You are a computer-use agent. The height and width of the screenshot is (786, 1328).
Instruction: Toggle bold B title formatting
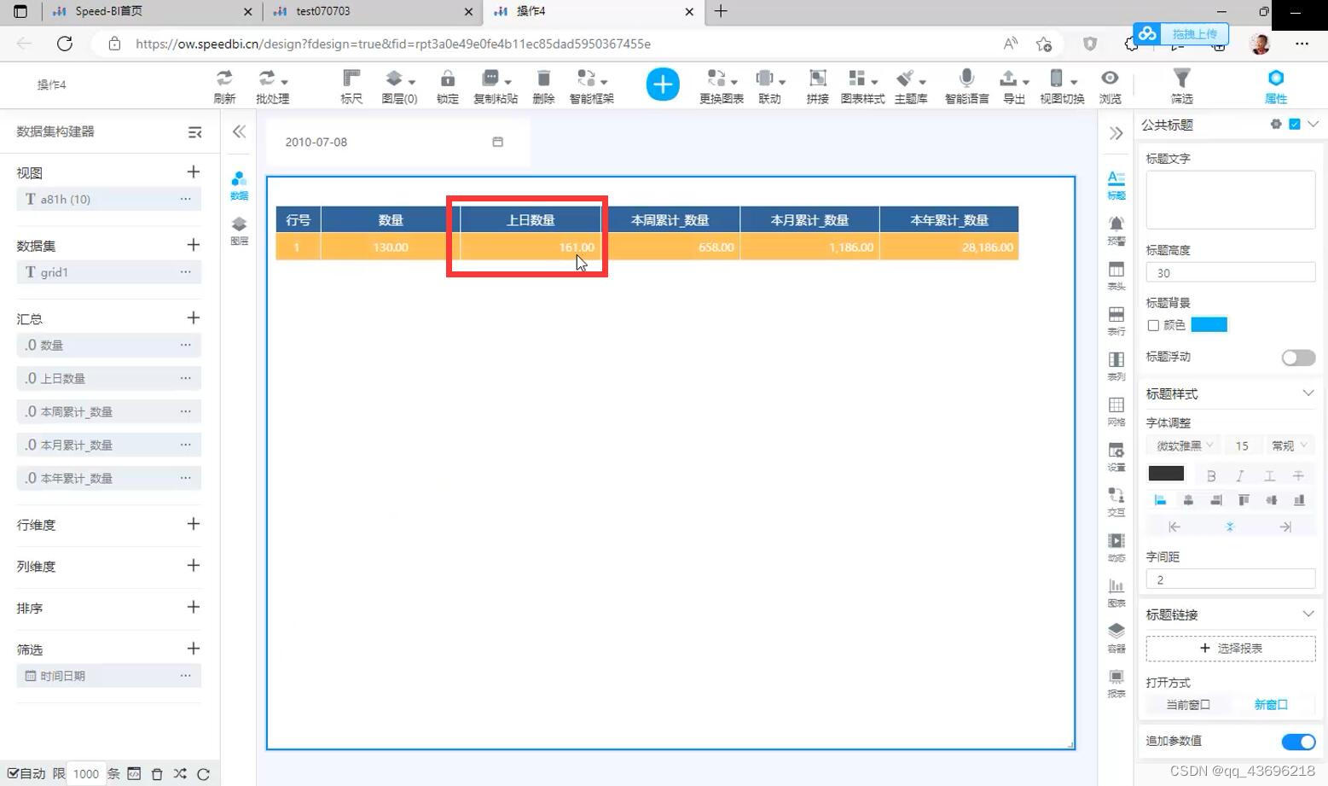click(1211, 475)
